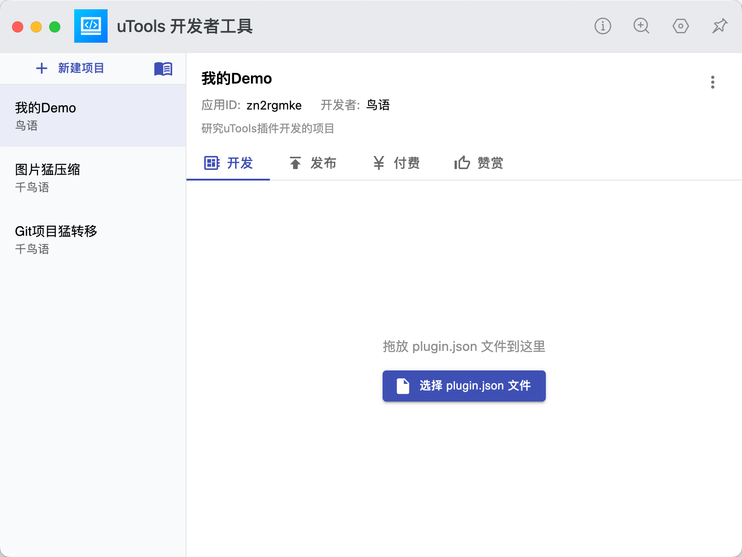Open the three-dot more options menu
This screenshot has width=742, height=557.
(x=713, y=82)
